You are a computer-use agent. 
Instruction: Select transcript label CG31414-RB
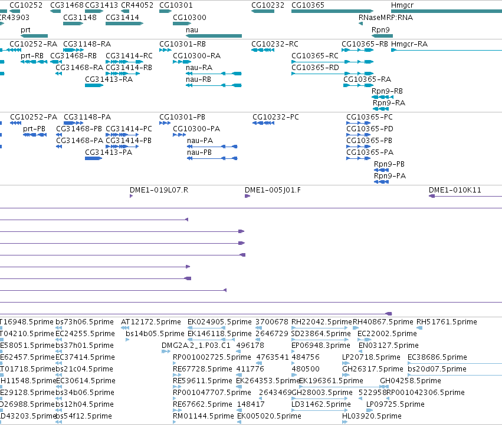tap(129, 68)
